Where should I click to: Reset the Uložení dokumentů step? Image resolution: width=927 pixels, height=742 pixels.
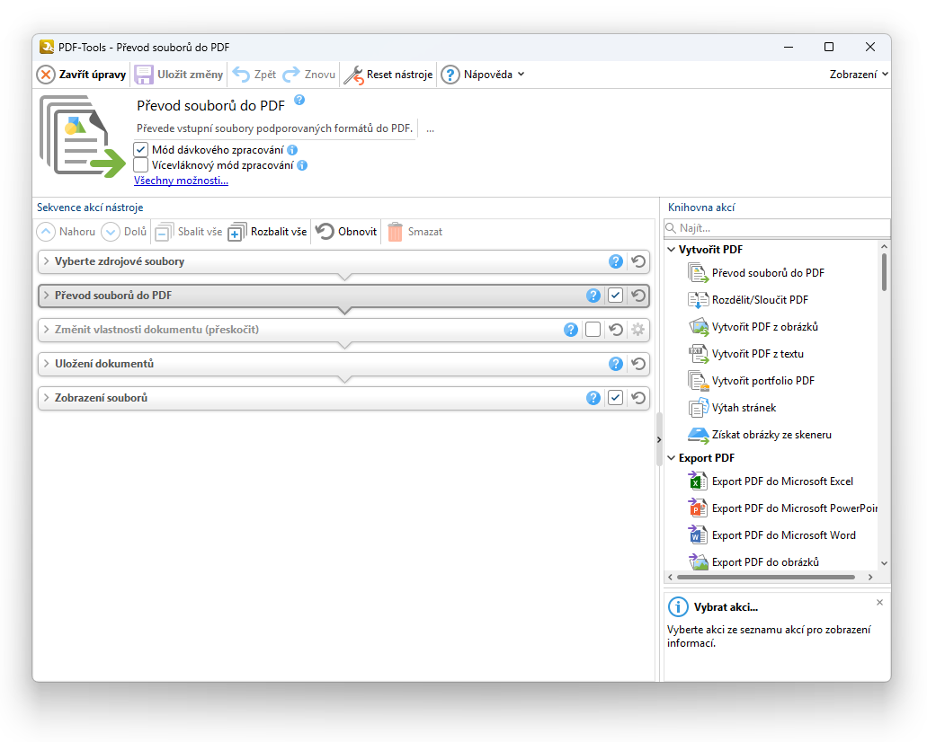(x=637, y=365)
